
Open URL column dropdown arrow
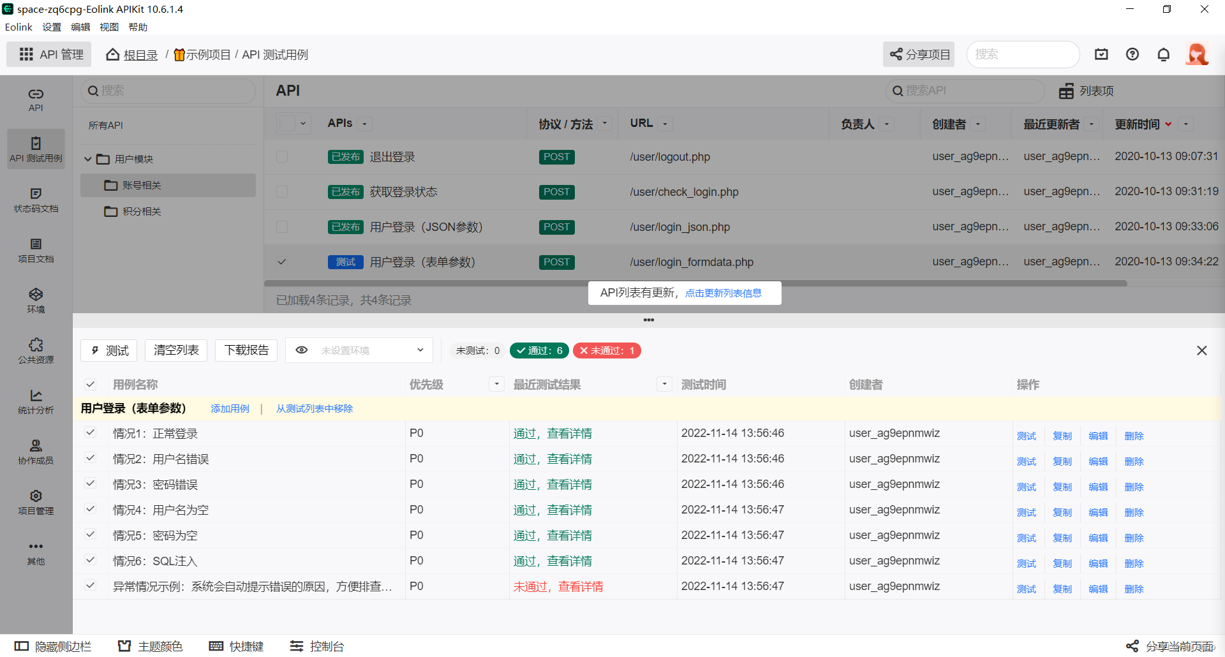coord(665,124)
